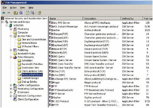Sort by the Defined by column header
This screenshot has width=153, height=108.
[x=132, y=18]
